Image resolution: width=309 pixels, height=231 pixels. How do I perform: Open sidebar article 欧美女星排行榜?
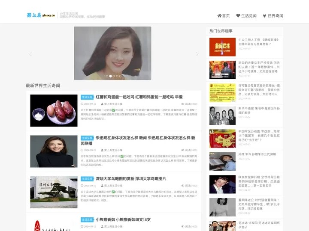[259, 181]
